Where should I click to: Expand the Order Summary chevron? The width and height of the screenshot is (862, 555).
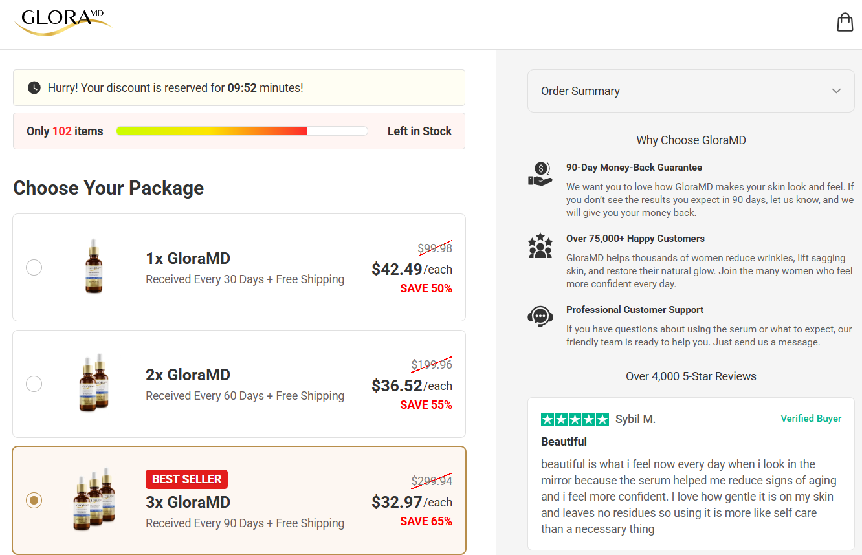click(836, 91)
